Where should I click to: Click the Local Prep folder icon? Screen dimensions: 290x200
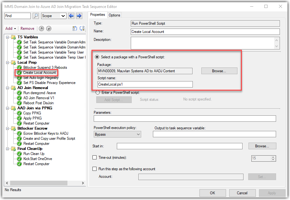pyautogui.click(x=14, y=62)
